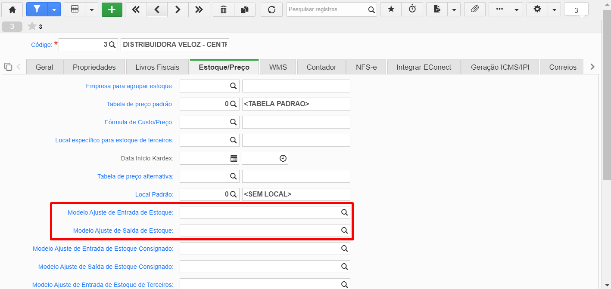The height and width of the screenshot is (289, 611).
Task: Open Código lookup magnifier
Action: coord(112,45)
